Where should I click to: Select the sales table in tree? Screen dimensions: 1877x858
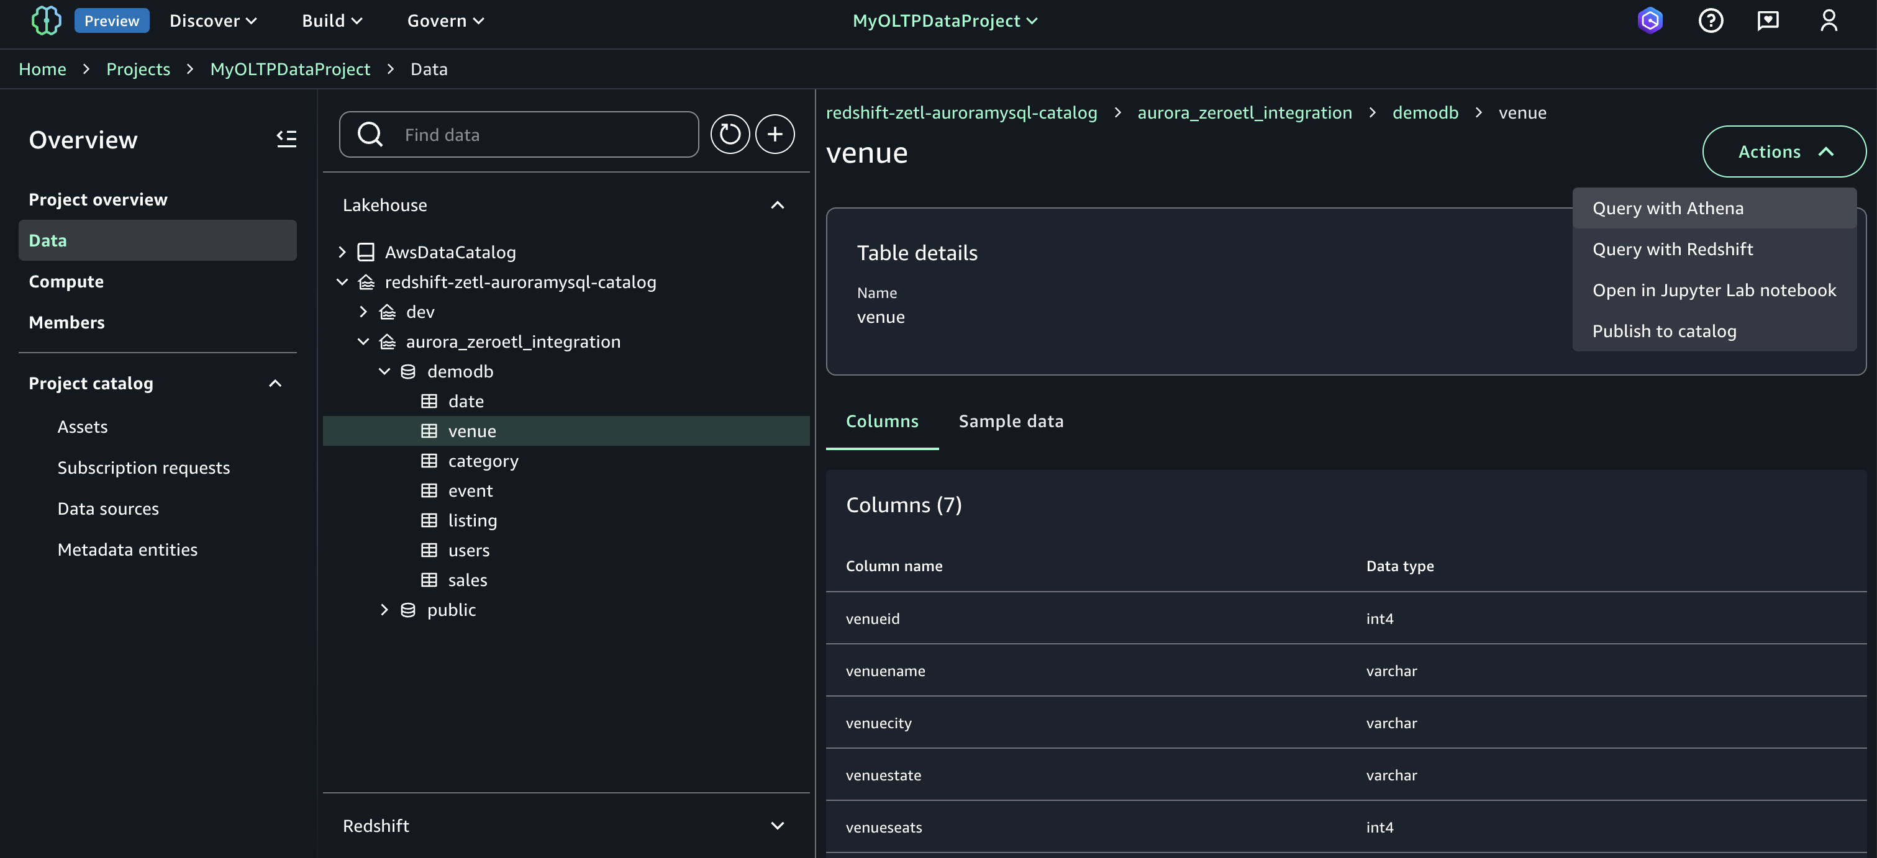467,580
